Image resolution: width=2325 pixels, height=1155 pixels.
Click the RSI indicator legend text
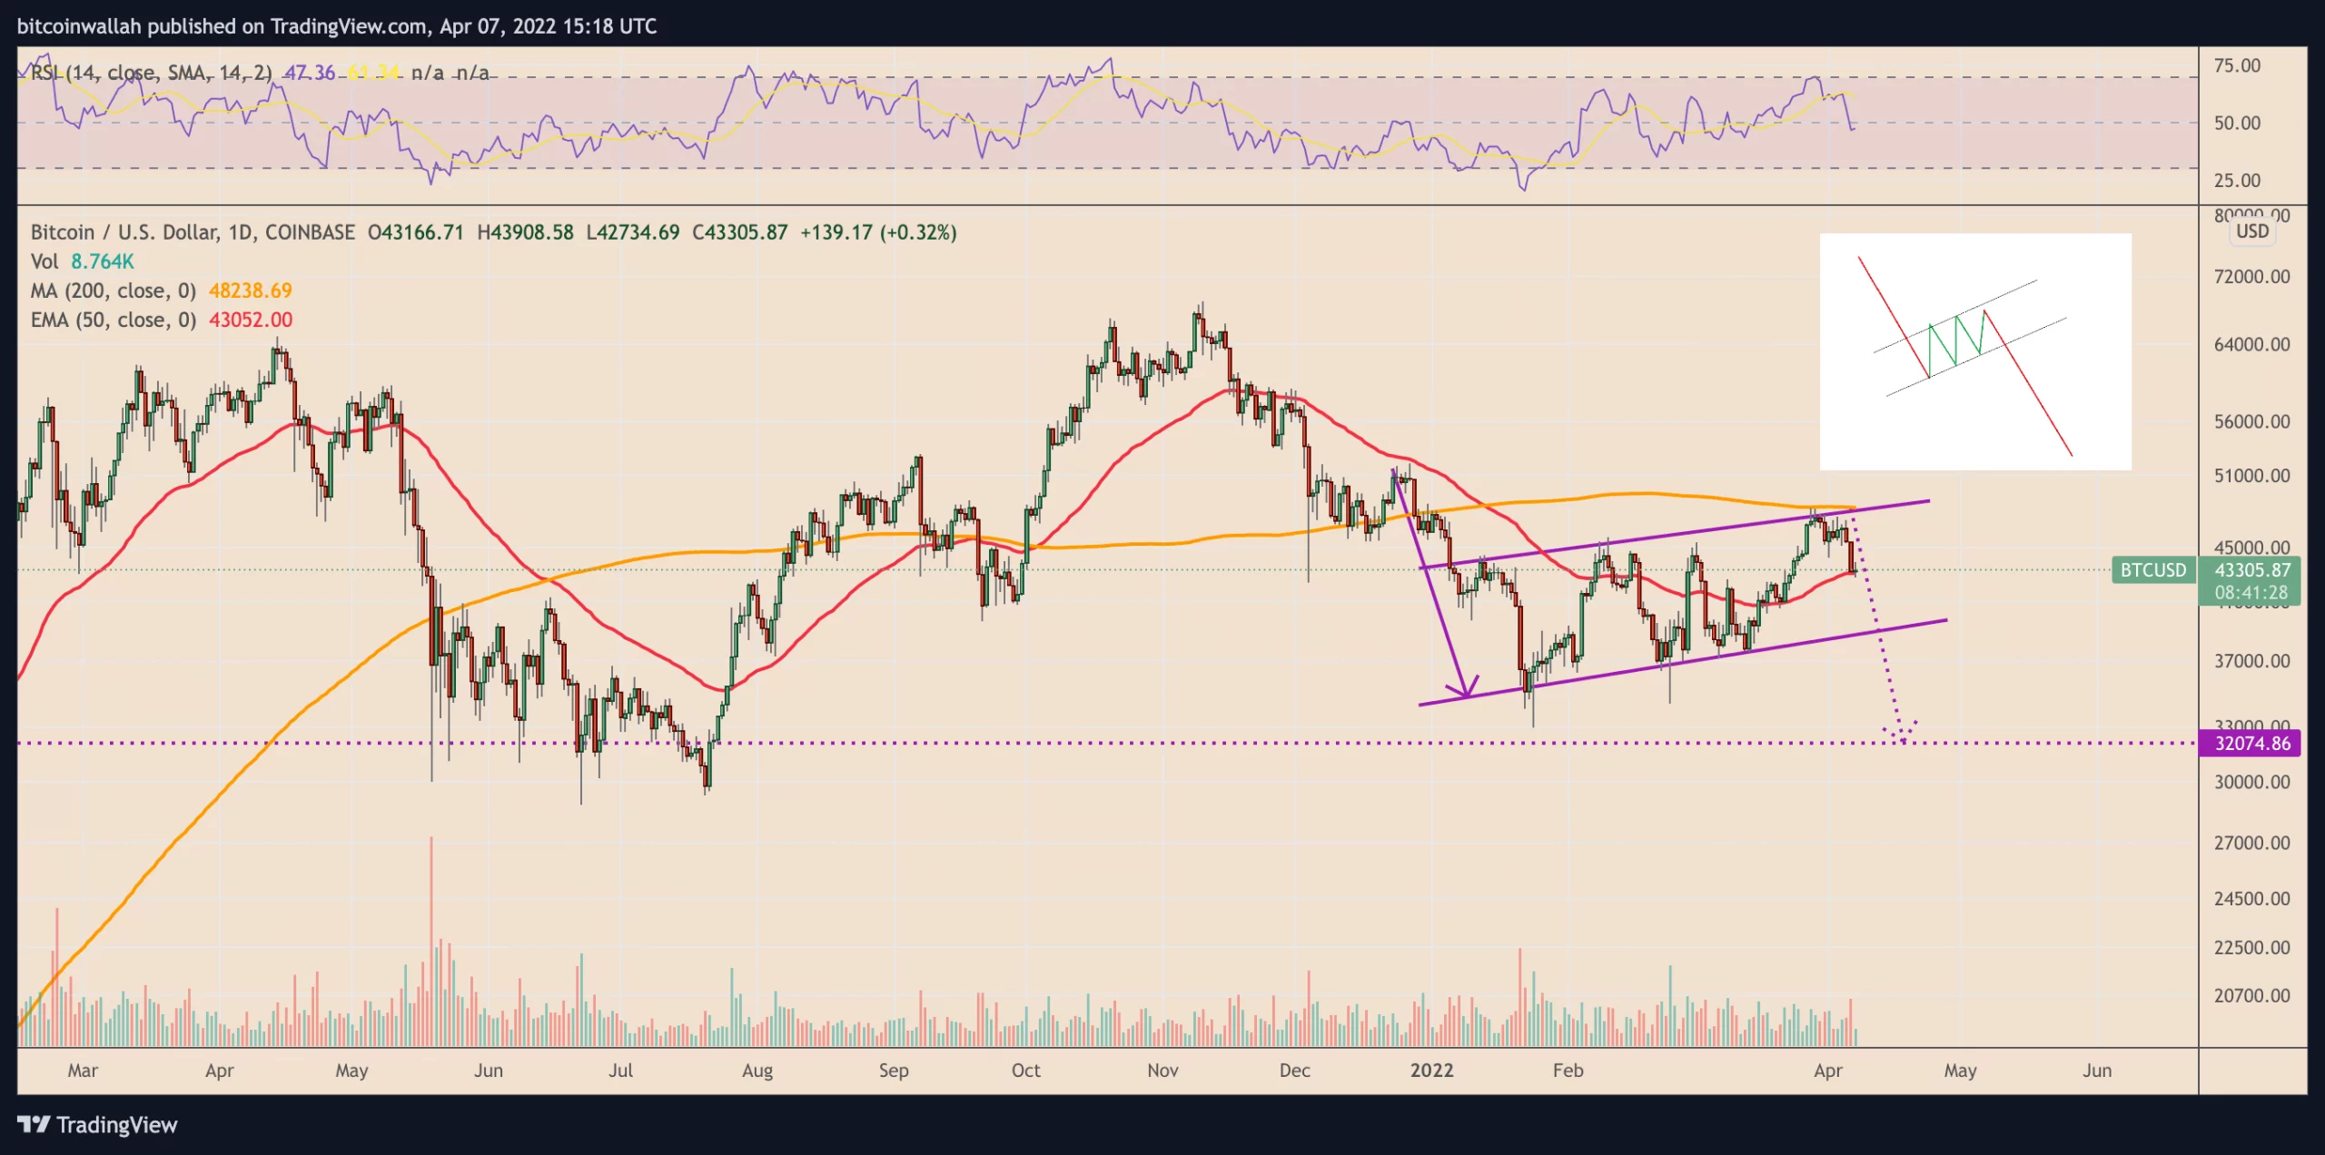click(151, 73)
